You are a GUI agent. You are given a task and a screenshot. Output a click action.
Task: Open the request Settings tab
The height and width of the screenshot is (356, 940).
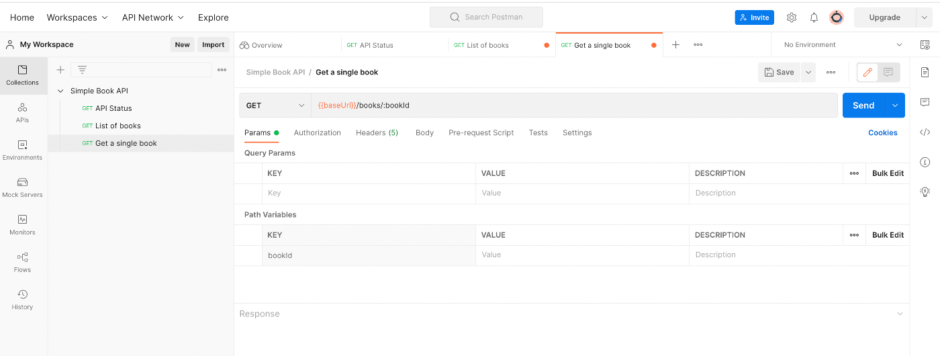point(577,133)
